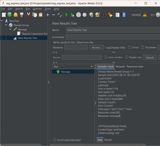Click Start no pauses icon
The image size is (160, 146).
click(73, 15)
